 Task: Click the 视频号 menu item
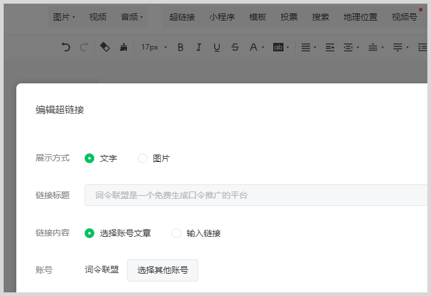tap(404, 17)
